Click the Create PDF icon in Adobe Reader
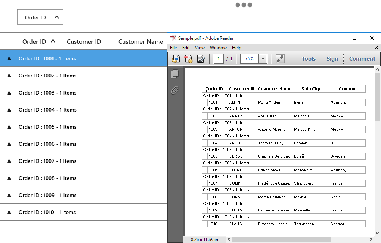 [x=188, y=59]
